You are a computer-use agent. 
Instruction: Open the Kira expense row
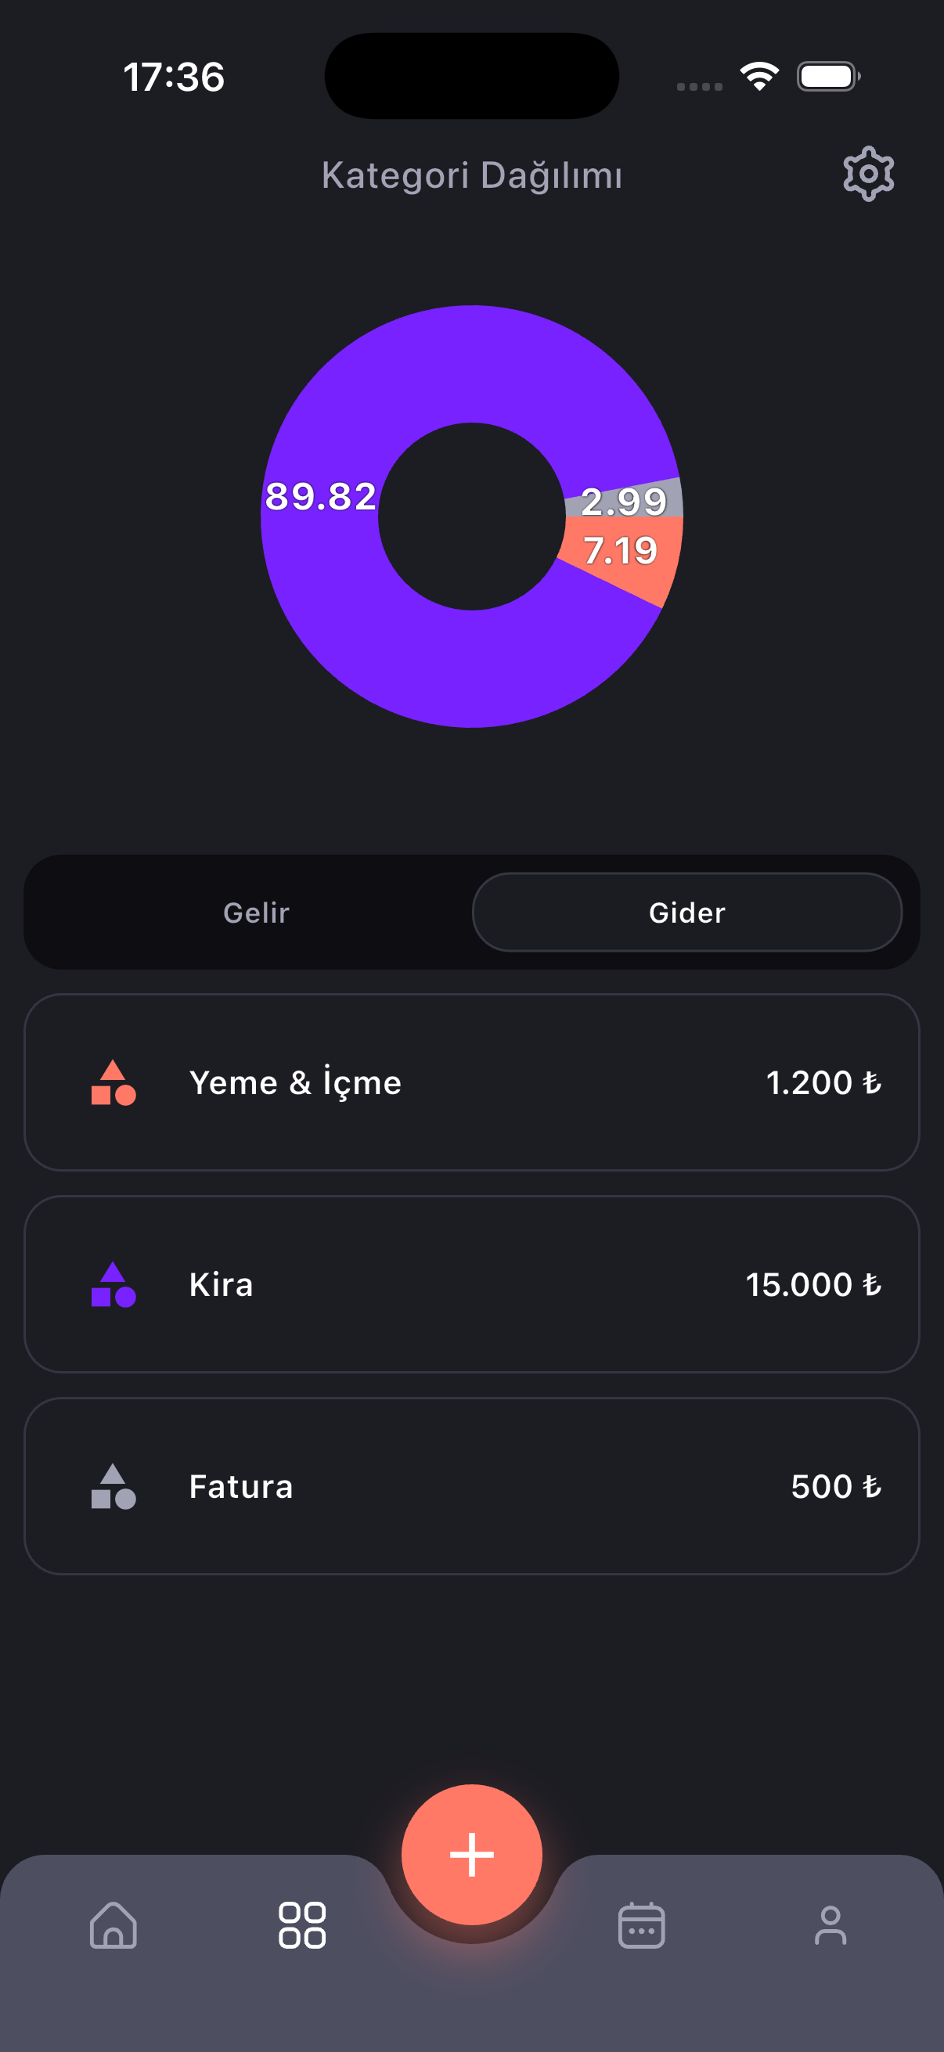pyautogui.click(x=471, y=1284)
